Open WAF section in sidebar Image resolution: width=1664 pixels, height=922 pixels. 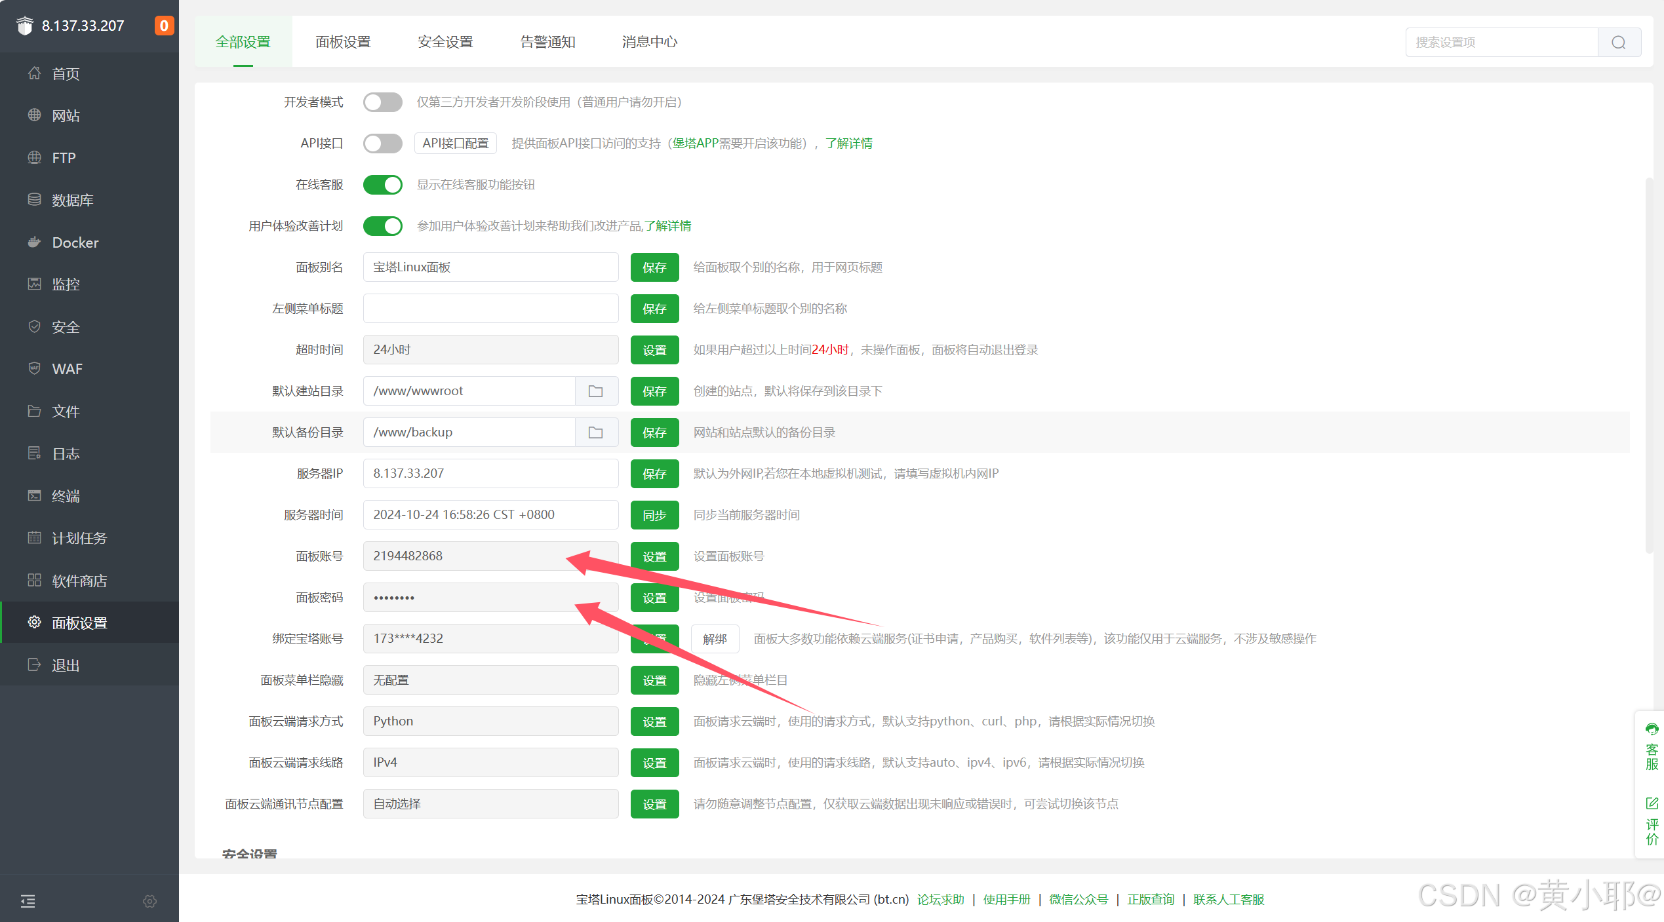[x=67, y=369]
